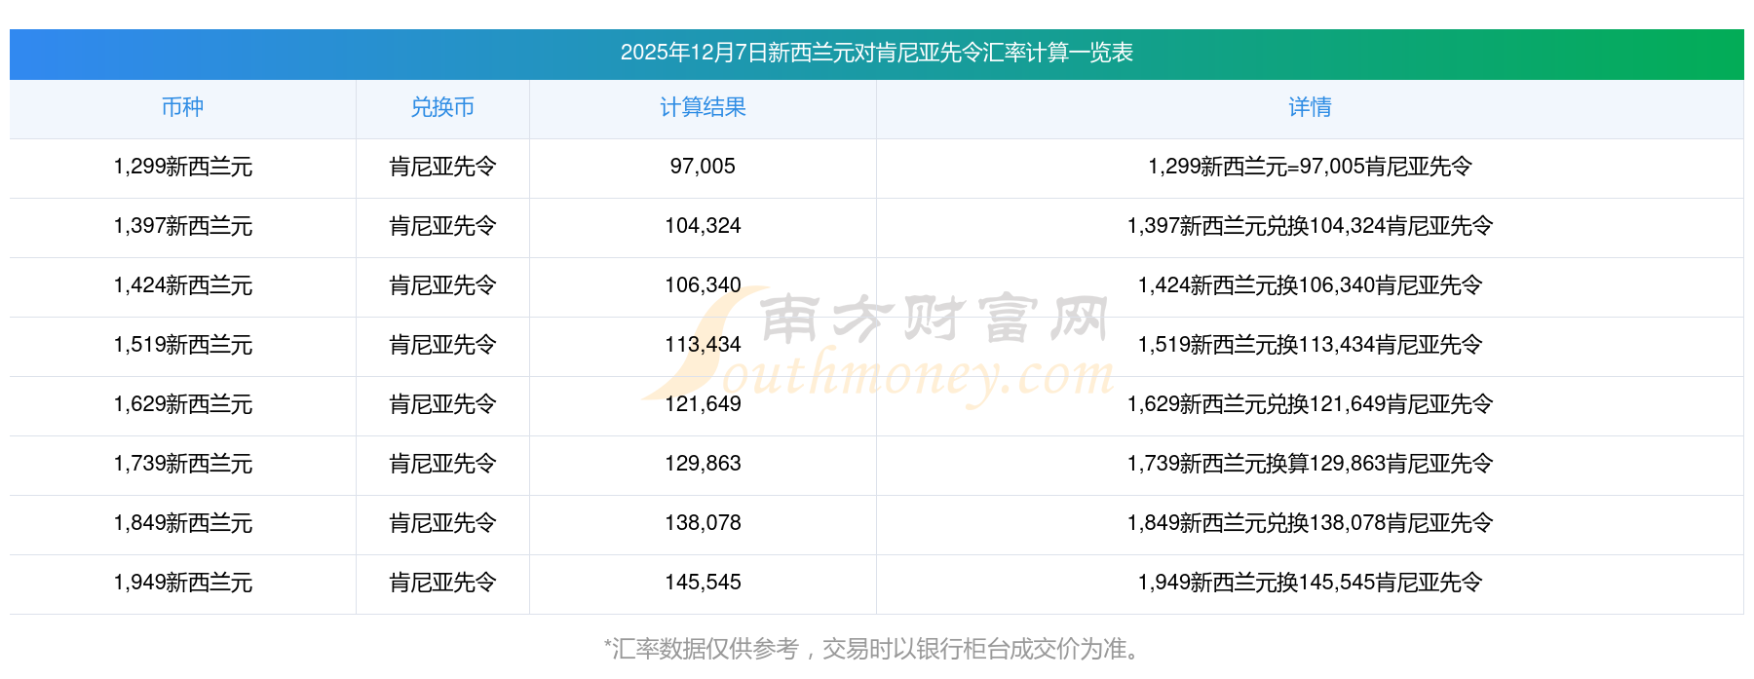Click 肯尼亚先令 in the 1,424 row

[x=442, y=285]
